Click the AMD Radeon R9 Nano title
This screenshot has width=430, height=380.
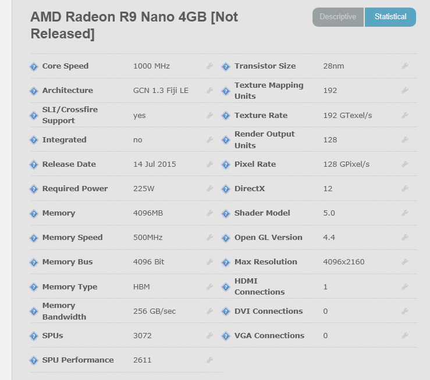click(134, 25)
